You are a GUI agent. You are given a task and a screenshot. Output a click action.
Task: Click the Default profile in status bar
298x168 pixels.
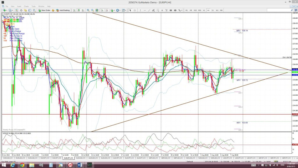[190, 162]
